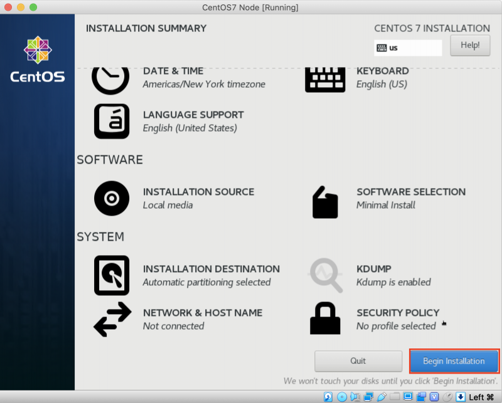Maximize the CentOS7 Node window

33,7
